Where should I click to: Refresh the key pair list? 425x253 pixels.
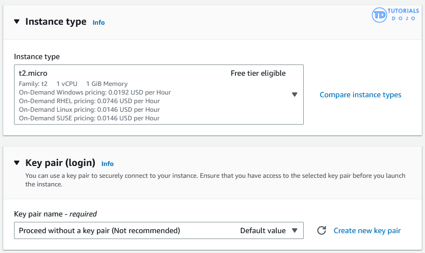coord(322,230)
